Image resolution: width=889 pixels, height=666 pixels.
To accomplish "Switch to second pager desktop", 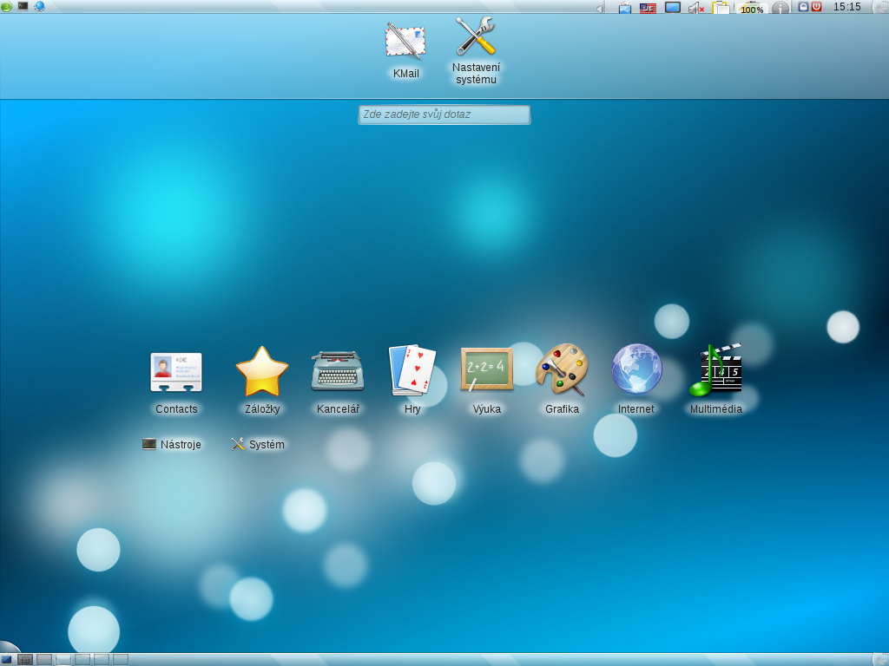I will coord(44,660).
